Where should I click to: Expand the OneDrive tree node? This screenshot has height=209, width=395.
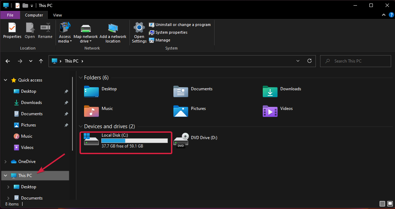[x=5, y=162]
